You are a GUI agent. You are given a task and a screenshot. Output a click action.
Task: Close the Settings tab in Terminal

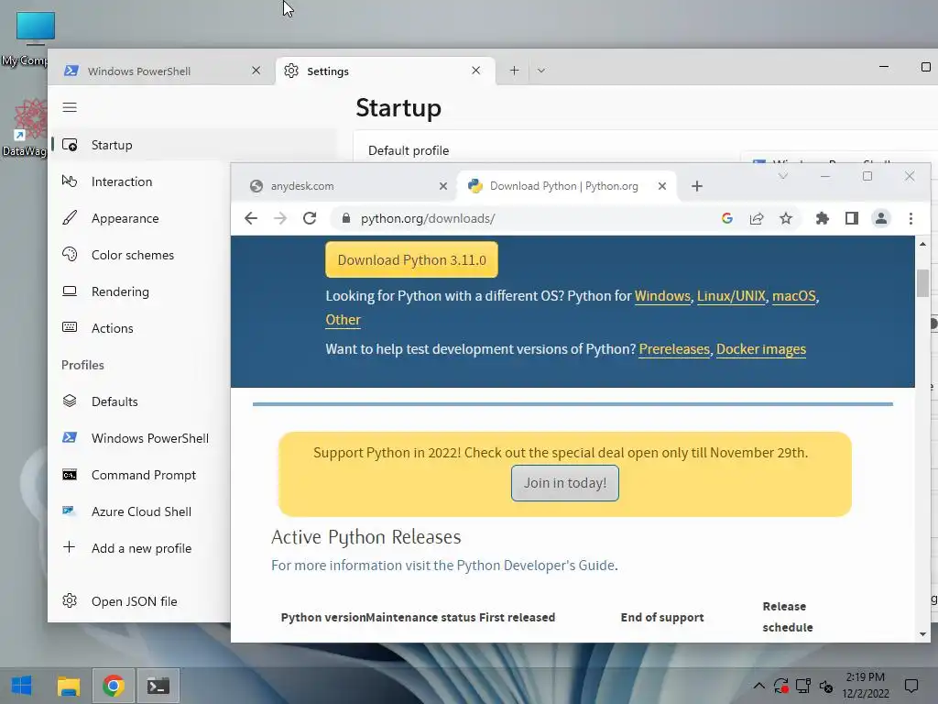pyautogui.click(x=475, y=71)
